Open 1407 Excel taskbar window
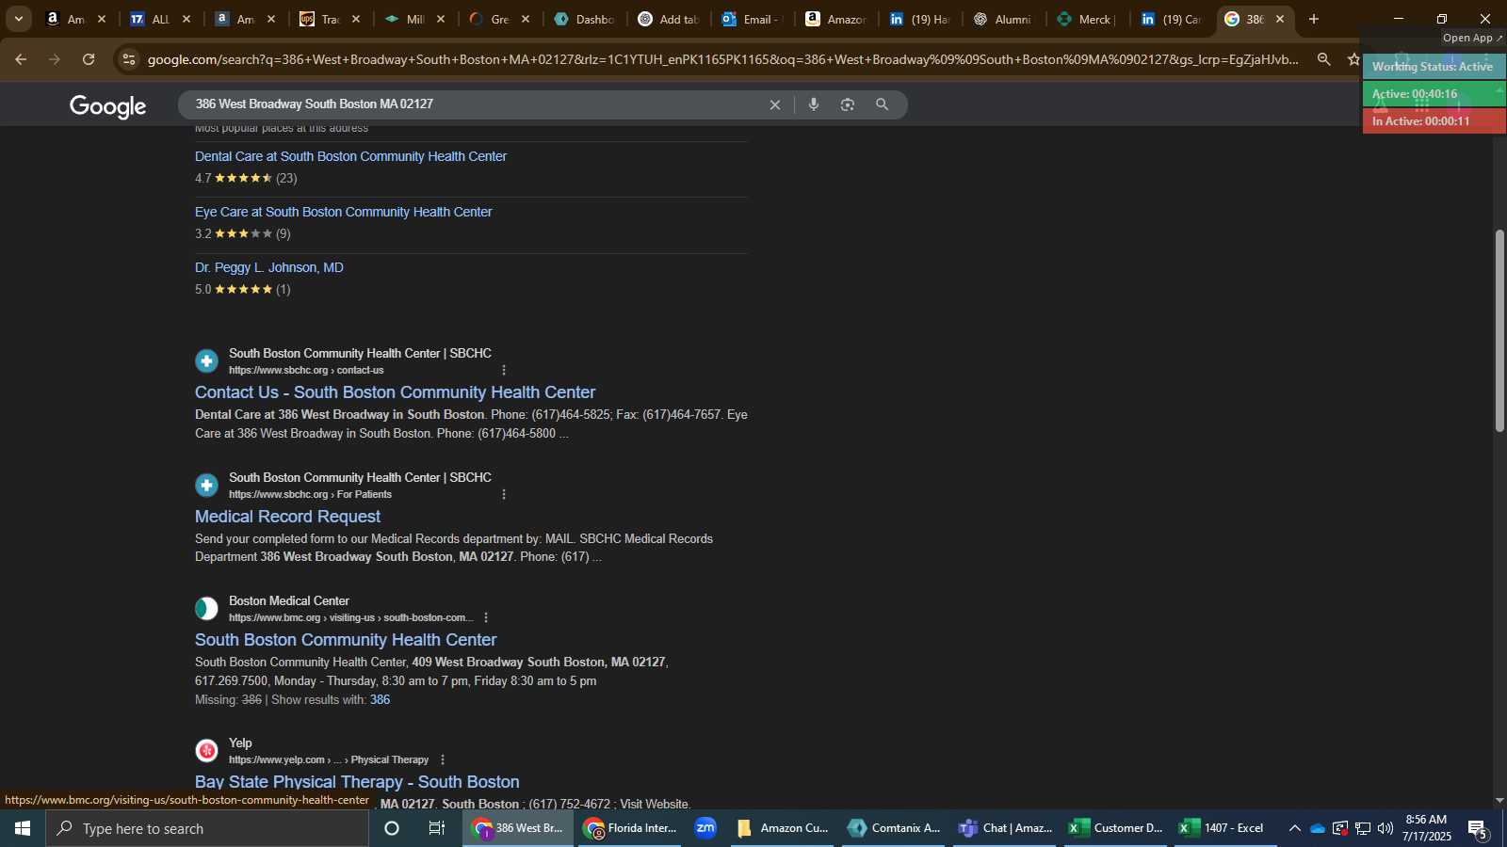Image resolution: width=1507 pixels, height=847 pixels. (x=1226, y=828)
